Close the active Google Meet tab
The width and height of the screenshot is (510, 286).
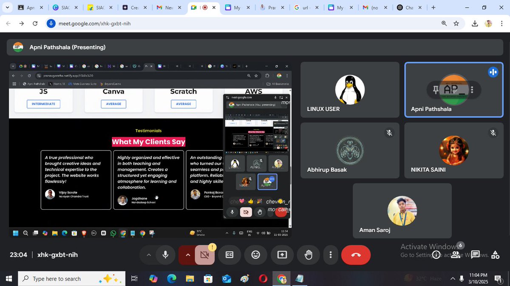pos(213,8)
